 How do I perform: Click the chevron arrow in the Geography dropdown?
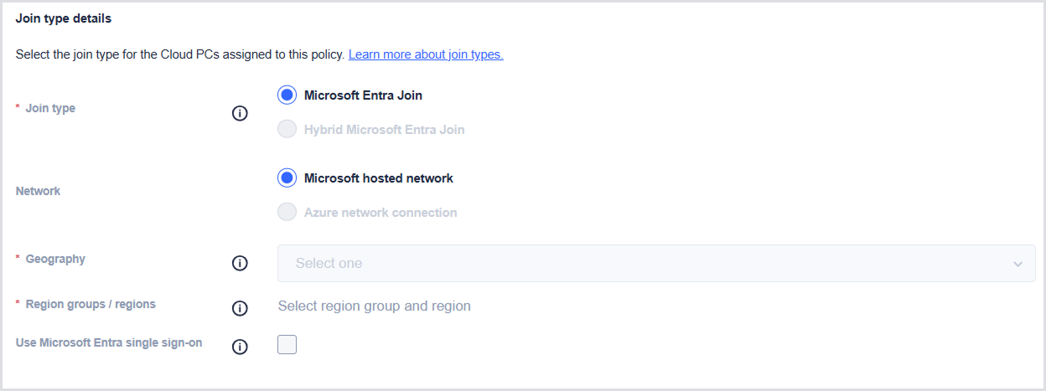click(1018, 264)
